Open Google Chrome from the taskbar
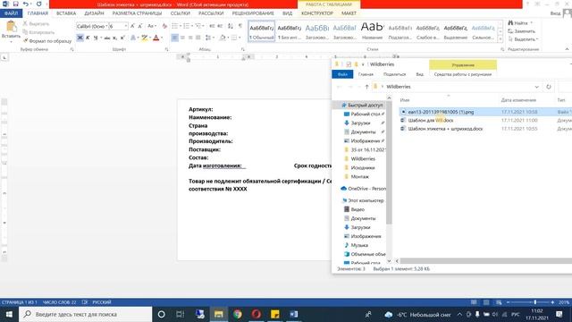This screenshot has height=322, width=572. click(x=238, y=314)
